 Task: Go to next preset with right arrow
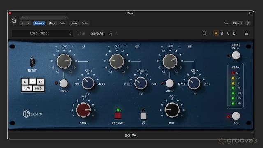coord(28,23)
